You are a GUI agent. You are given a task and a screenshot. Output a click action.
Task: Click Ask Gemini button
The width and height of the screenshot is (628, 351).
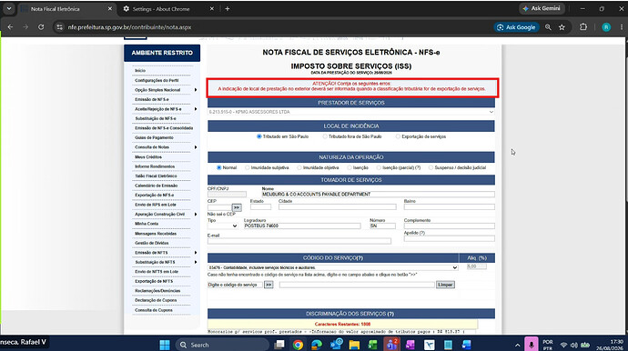(542, 8)
